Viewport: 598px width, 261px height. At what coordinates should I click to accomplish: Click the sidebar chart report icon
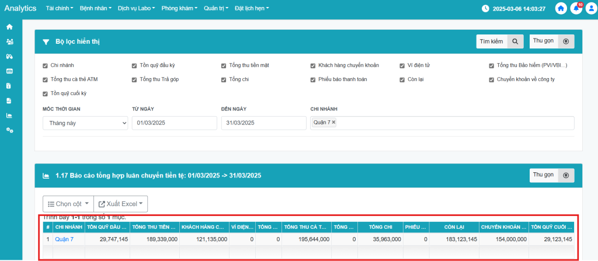point(9,115)
